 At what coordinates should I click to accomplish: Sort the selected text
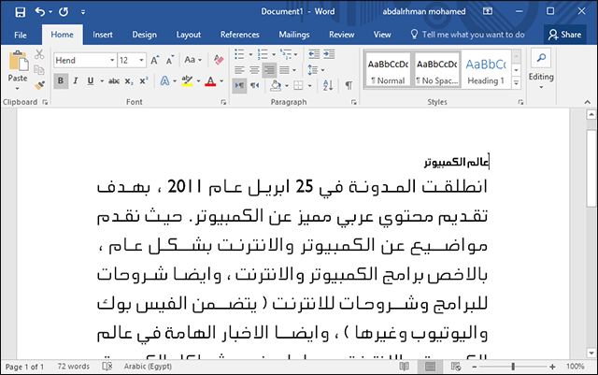coord(328,85)
